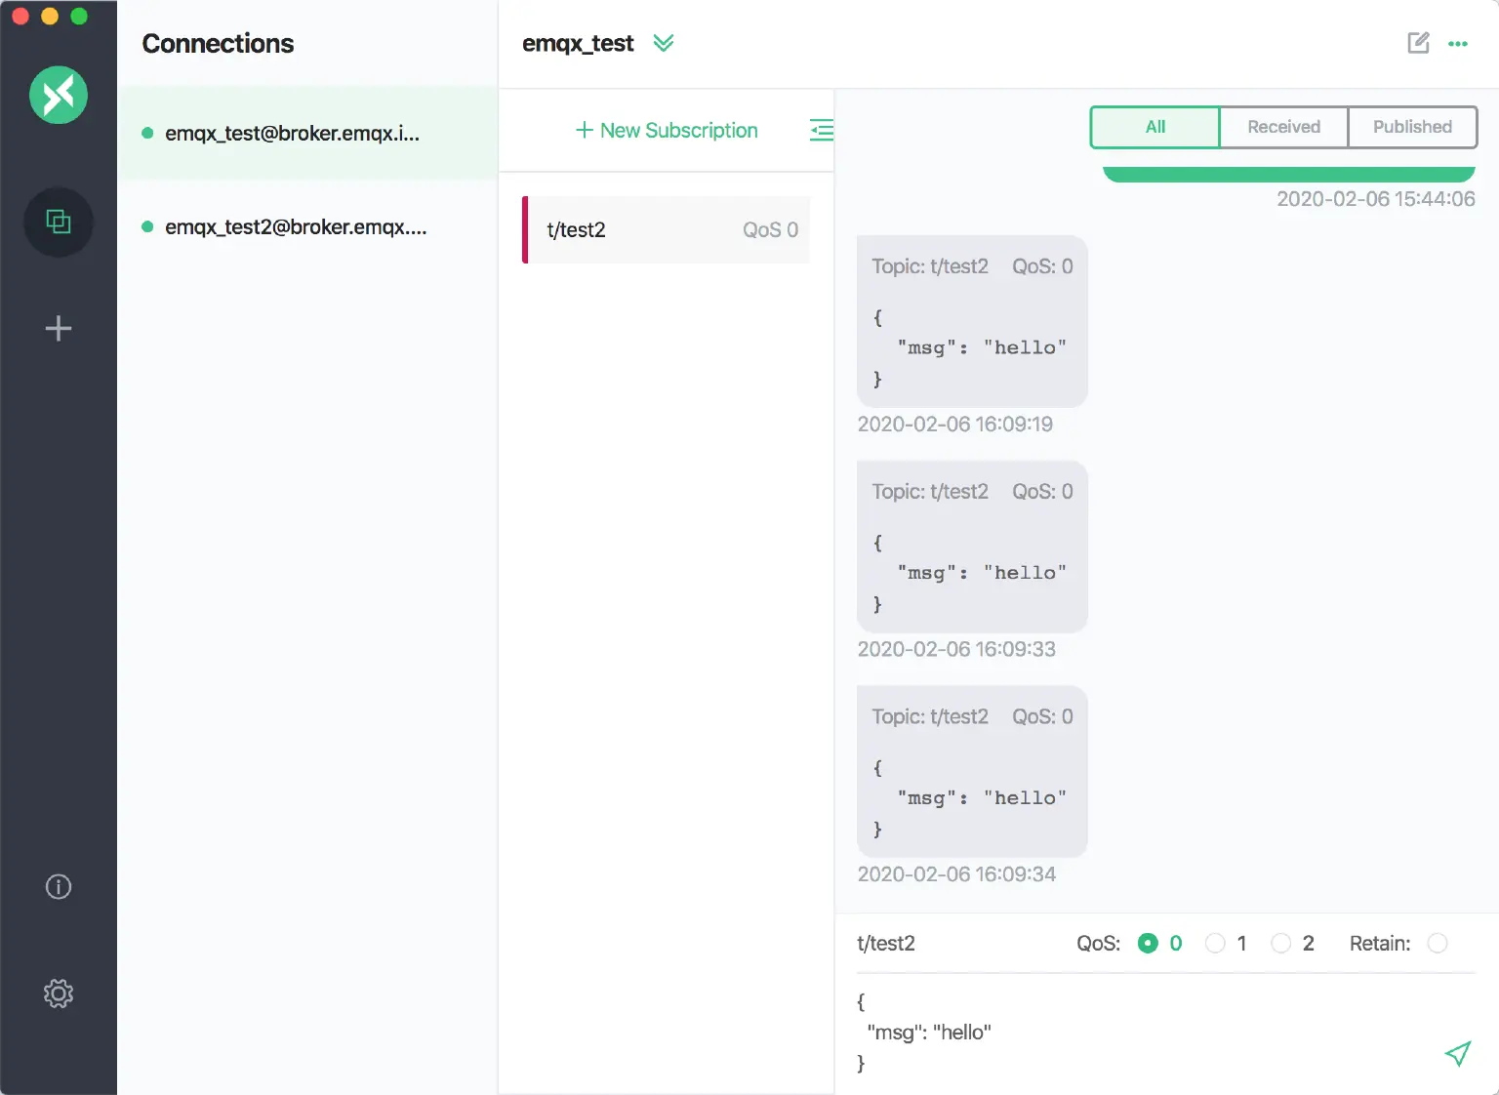Viewport: 1499px width, 1095px height.
Task: Switch to the Received messages tab
Action: click(x=1283, y=127)
